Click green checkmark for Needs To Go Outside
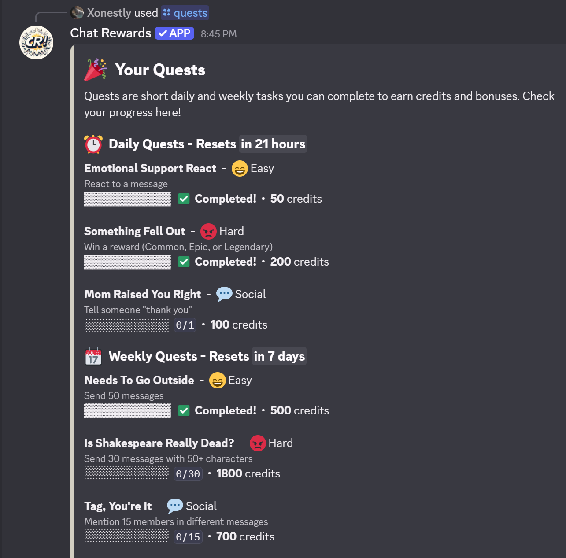The height and width of the screenshot is (558, 566). pyautogui.click(x=184, y=411)
